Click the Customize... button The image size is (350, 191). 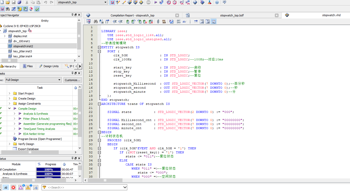(x=73, y=80)
